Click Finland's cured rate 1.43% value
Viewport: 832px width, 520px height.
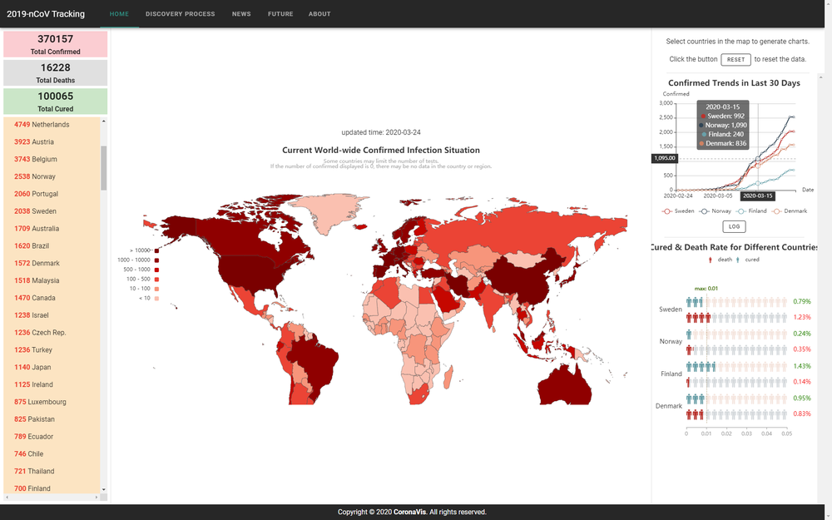click(x=802, y=366)
